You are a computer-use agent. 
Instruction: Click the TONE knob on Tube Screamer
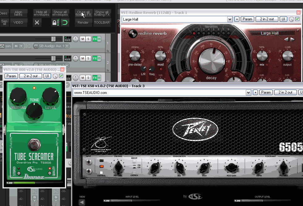[x=34, y=111]
